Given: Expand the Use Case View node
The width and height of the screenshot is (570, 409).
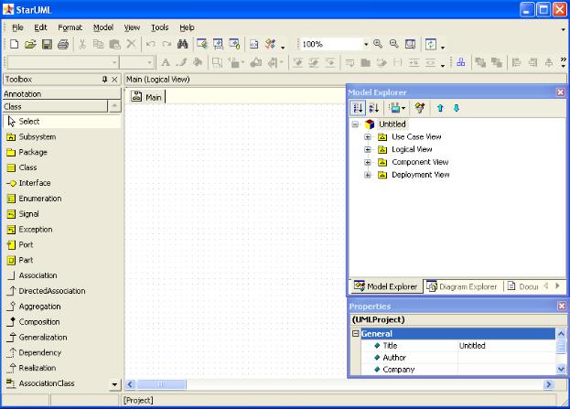Looking at the screenshot, I should point(368,137).
